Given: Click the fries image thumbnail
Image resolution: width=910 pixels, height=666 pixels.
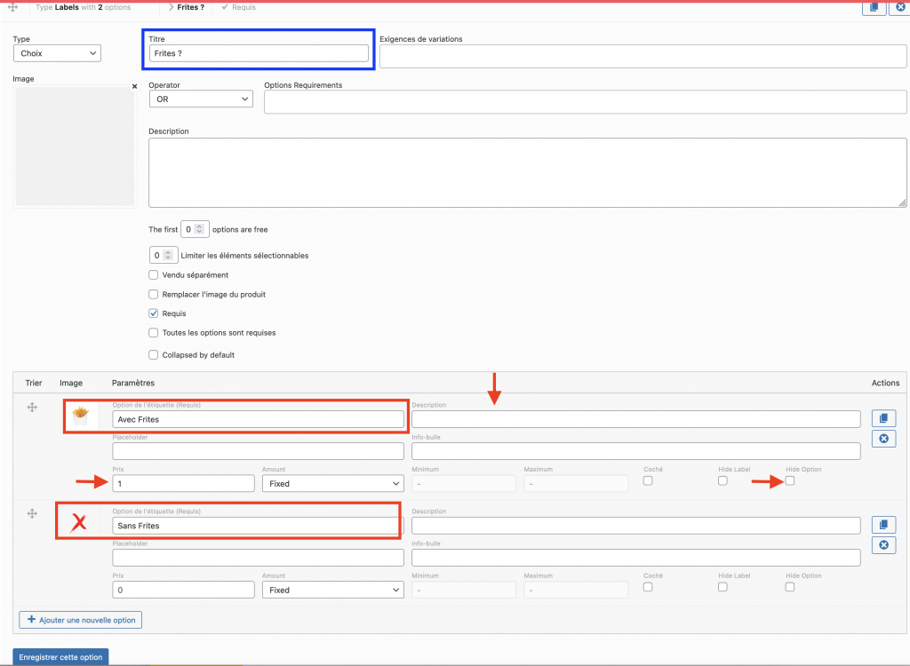Looking at the screenshot, I should (x=81, y=413).
